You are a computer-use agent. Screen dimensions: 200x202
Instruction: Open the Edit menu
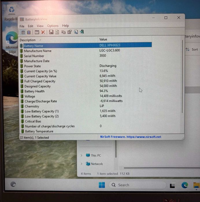tap(31, 26)
